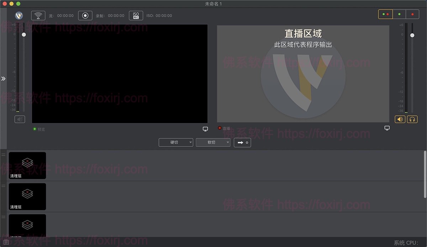Click the Wirecast logo icon
The image size is (427, 247).
pyautogui.click(x=19, y=16)
